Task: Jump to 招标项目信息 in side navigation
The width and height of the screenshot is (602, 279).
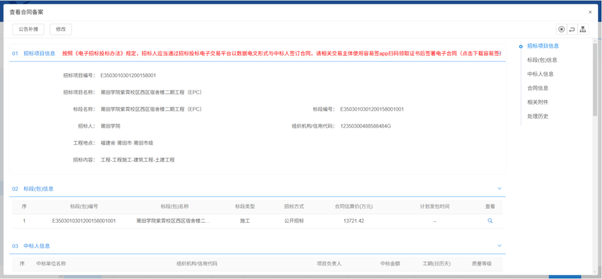Action: click(x=543, y=46)
